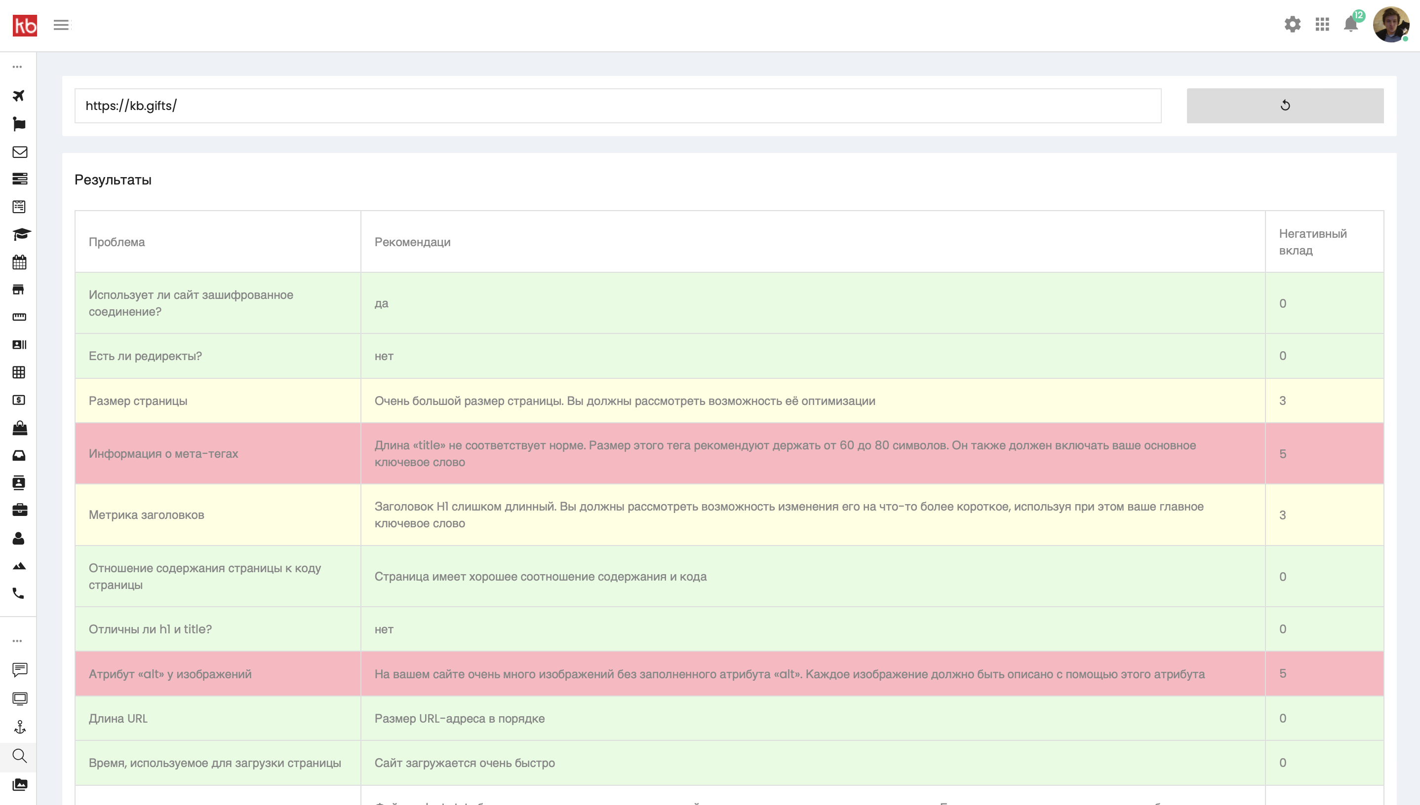The image size is (1420, 805).
Task: Open the table grid icon in sidebar
Action: tap(19, 372)
